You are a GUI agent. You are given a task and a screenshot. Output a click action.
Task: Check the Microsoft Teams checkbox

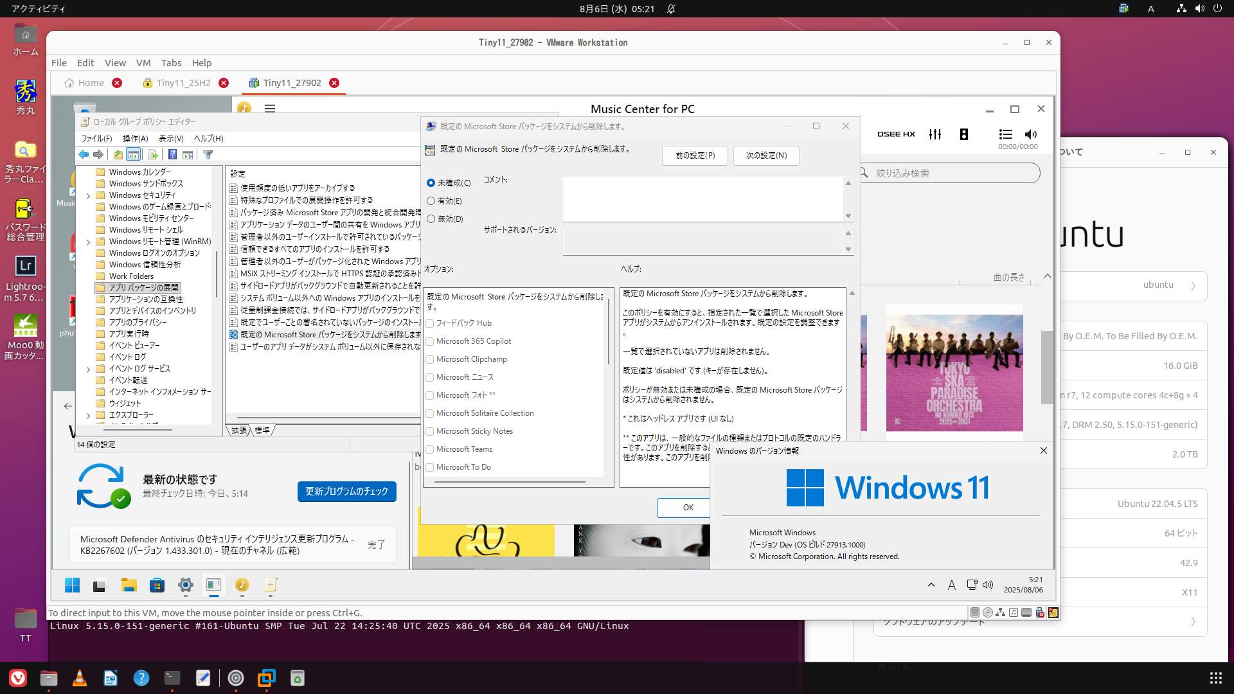click(x=430, y=449)
